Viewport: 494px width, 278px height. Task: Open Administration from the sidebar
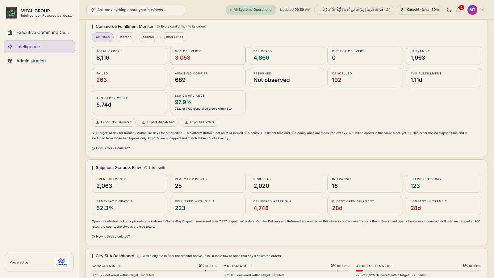39,61
